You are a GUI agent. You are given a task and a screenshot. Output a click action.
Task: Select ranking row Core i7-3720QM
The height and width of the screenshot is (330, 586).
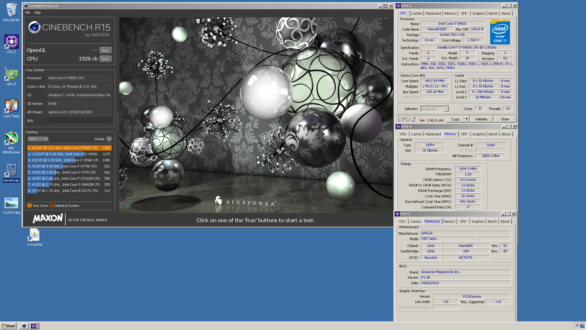pyautogui.click(x=69, y=178)
